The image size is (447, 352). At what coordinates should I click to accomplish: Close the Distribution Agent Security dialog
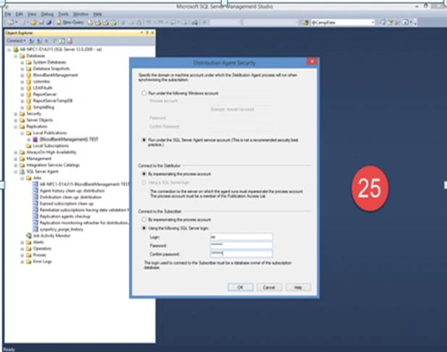point(312,61)
